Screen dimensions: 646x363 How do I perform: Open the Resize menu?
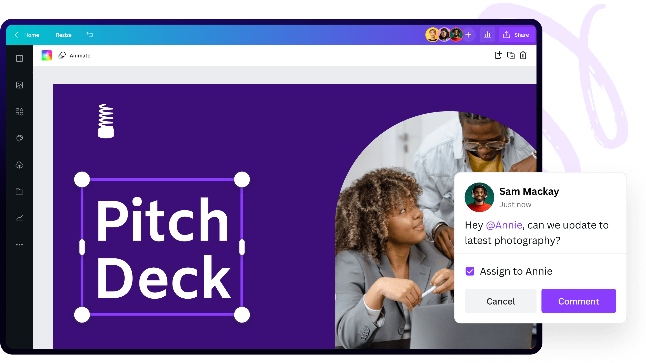click(x=64, y=35)
